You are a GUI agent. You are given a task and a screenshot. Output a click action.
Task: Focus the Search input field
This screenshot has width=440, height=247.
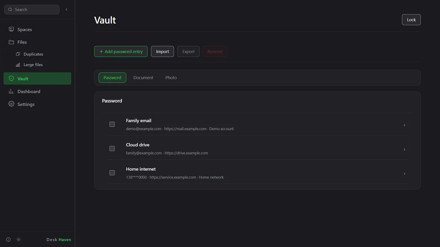click(x=32, y=10)
